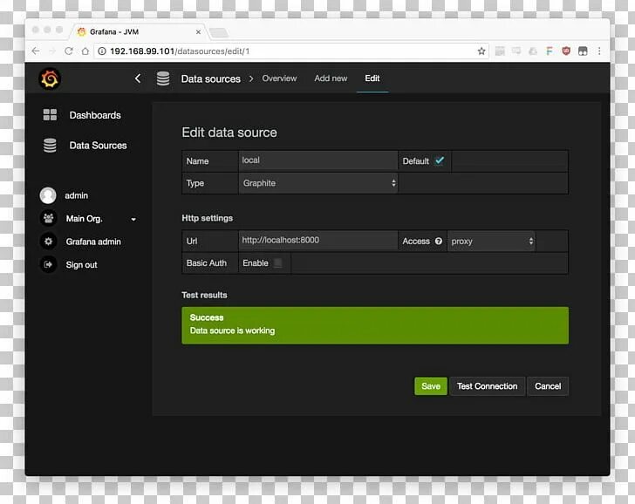Switch to the Overview tab
The height and width of the screenshot is (504, 635).
point(279,78)
